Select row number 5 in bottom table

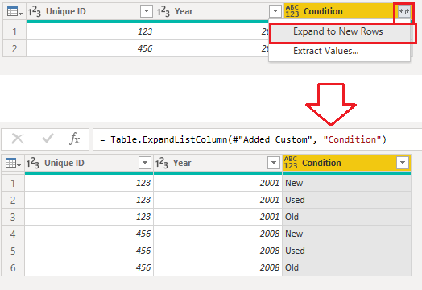click(13, 251)
